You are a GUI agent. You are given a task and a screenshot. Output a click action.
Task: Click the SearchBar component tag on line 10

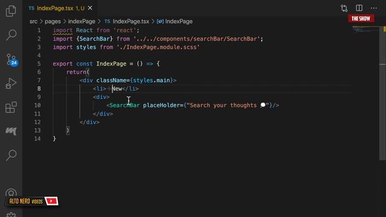(x=125, y=105)
